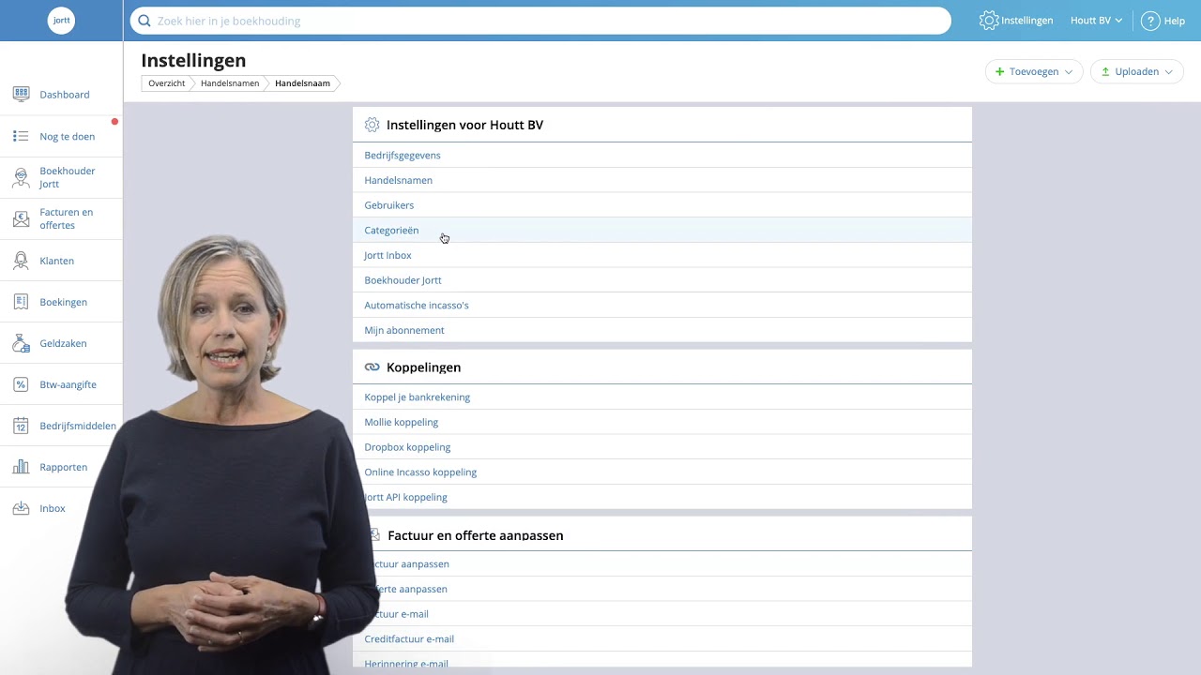The image size is (1201, 675).
Task: Click the Instellingen page heading
Action: click(193, 60)
